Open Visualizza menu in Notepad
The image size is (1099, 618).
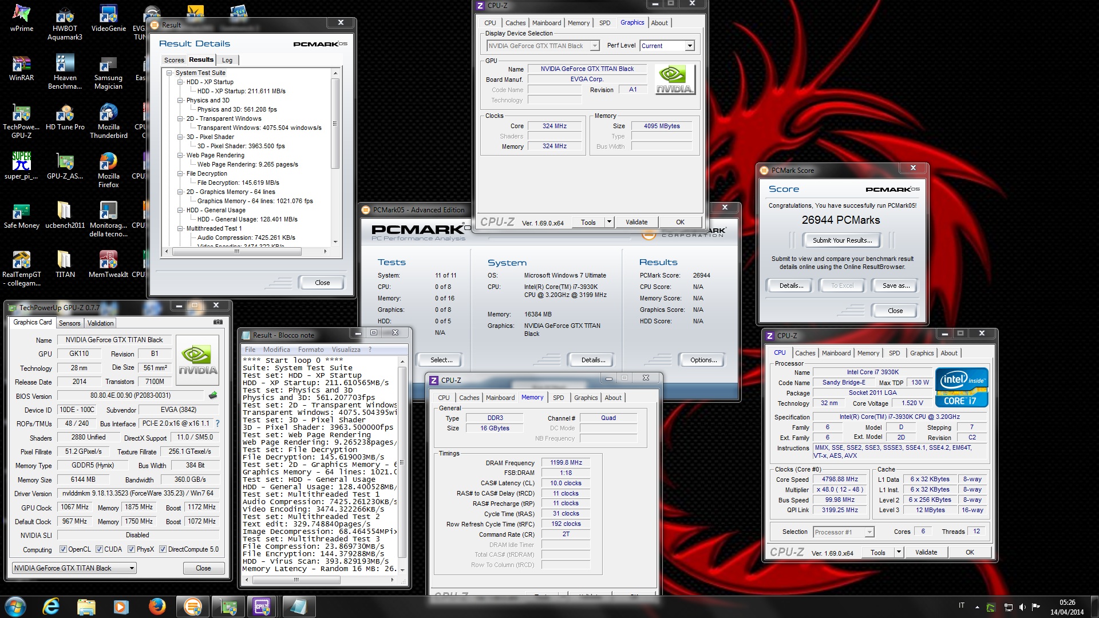click(346, 350)
